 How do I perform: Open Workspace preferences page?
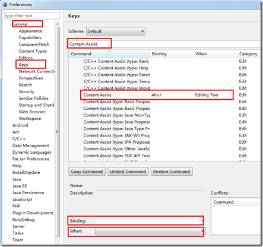tap(30, 118)
